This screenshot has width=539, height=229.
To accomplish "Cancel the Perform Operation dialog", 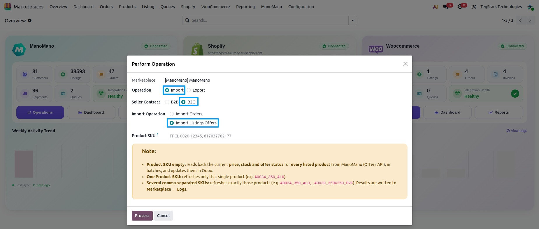I will (163, 216).
